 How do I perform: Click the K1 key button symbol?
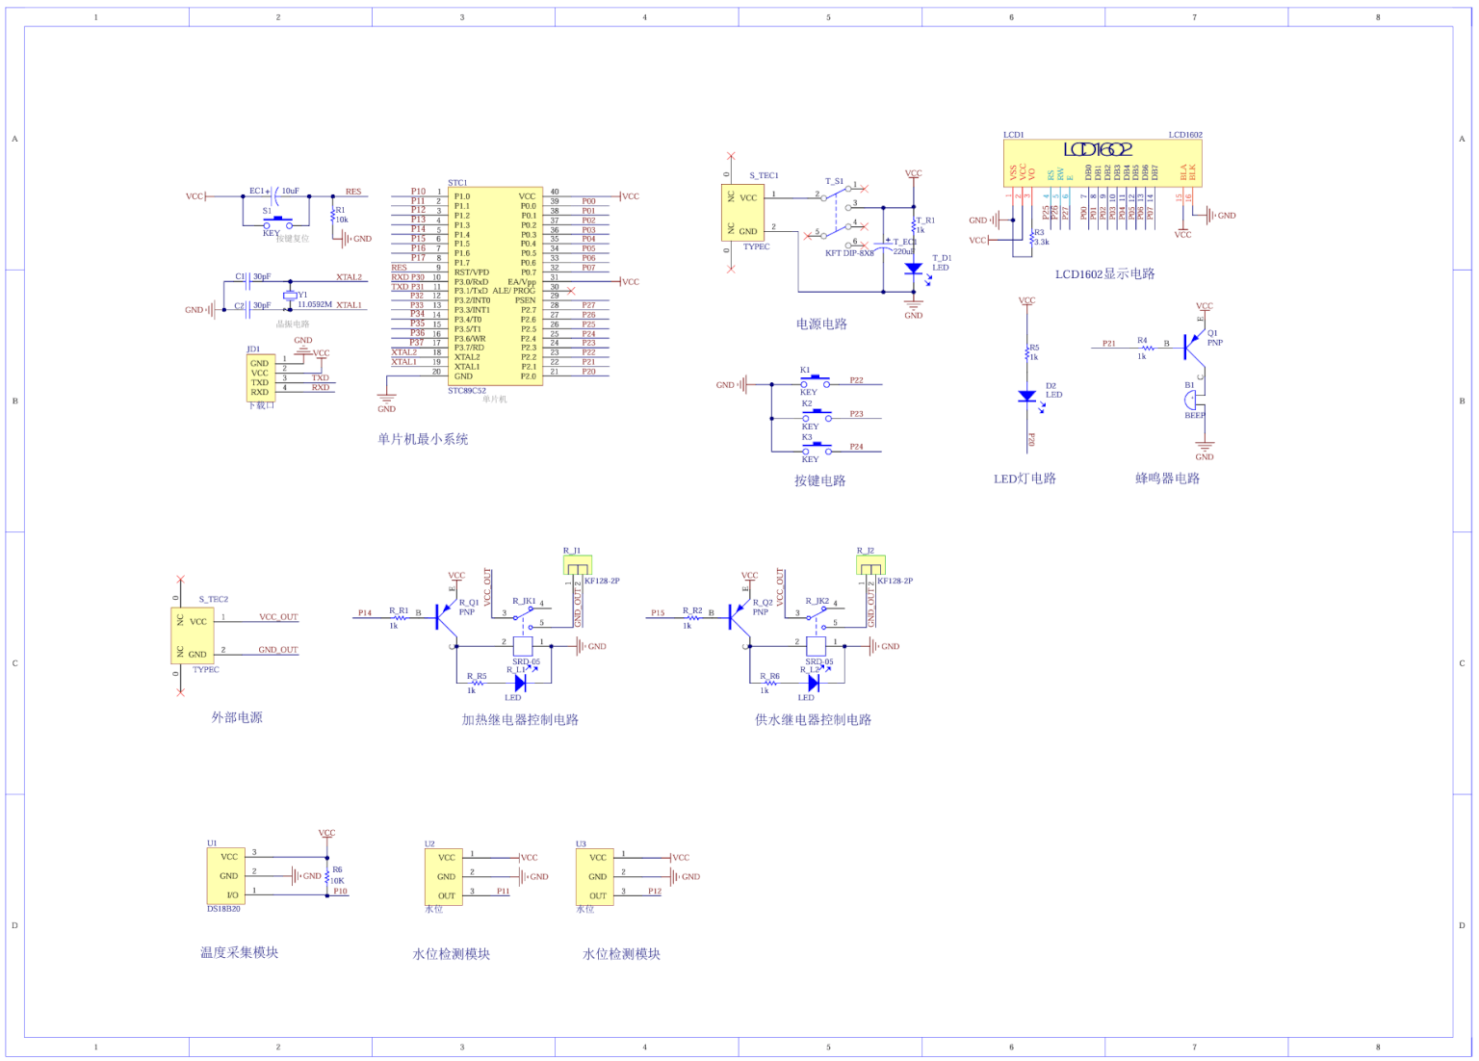tap(817, 380)
